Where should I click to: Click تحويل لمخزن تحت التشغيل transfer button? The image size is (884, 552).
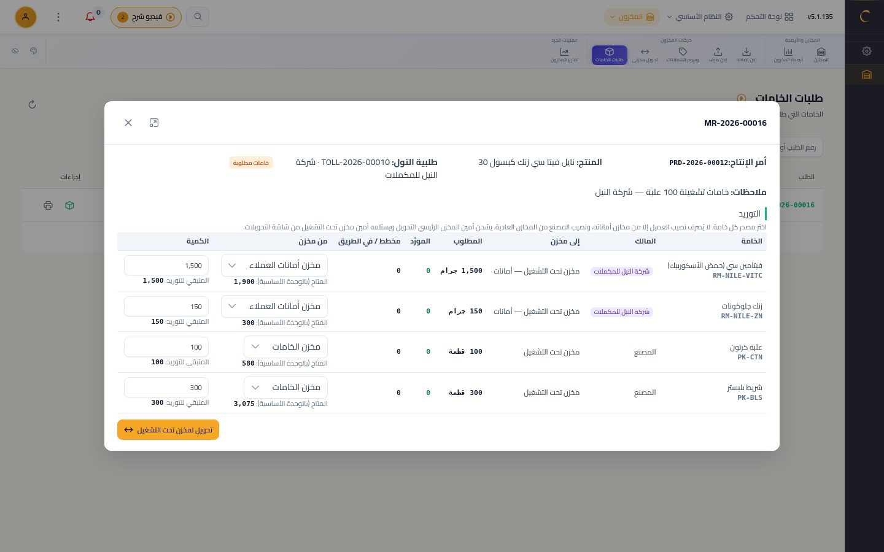pos(168,430)
